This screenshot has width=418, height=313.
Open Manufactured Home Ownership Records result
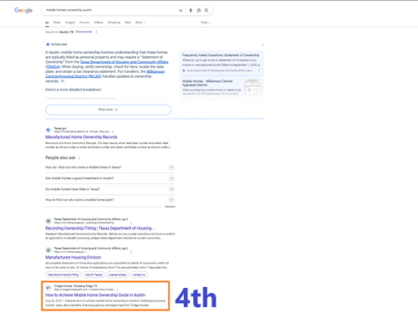[81, 137]
